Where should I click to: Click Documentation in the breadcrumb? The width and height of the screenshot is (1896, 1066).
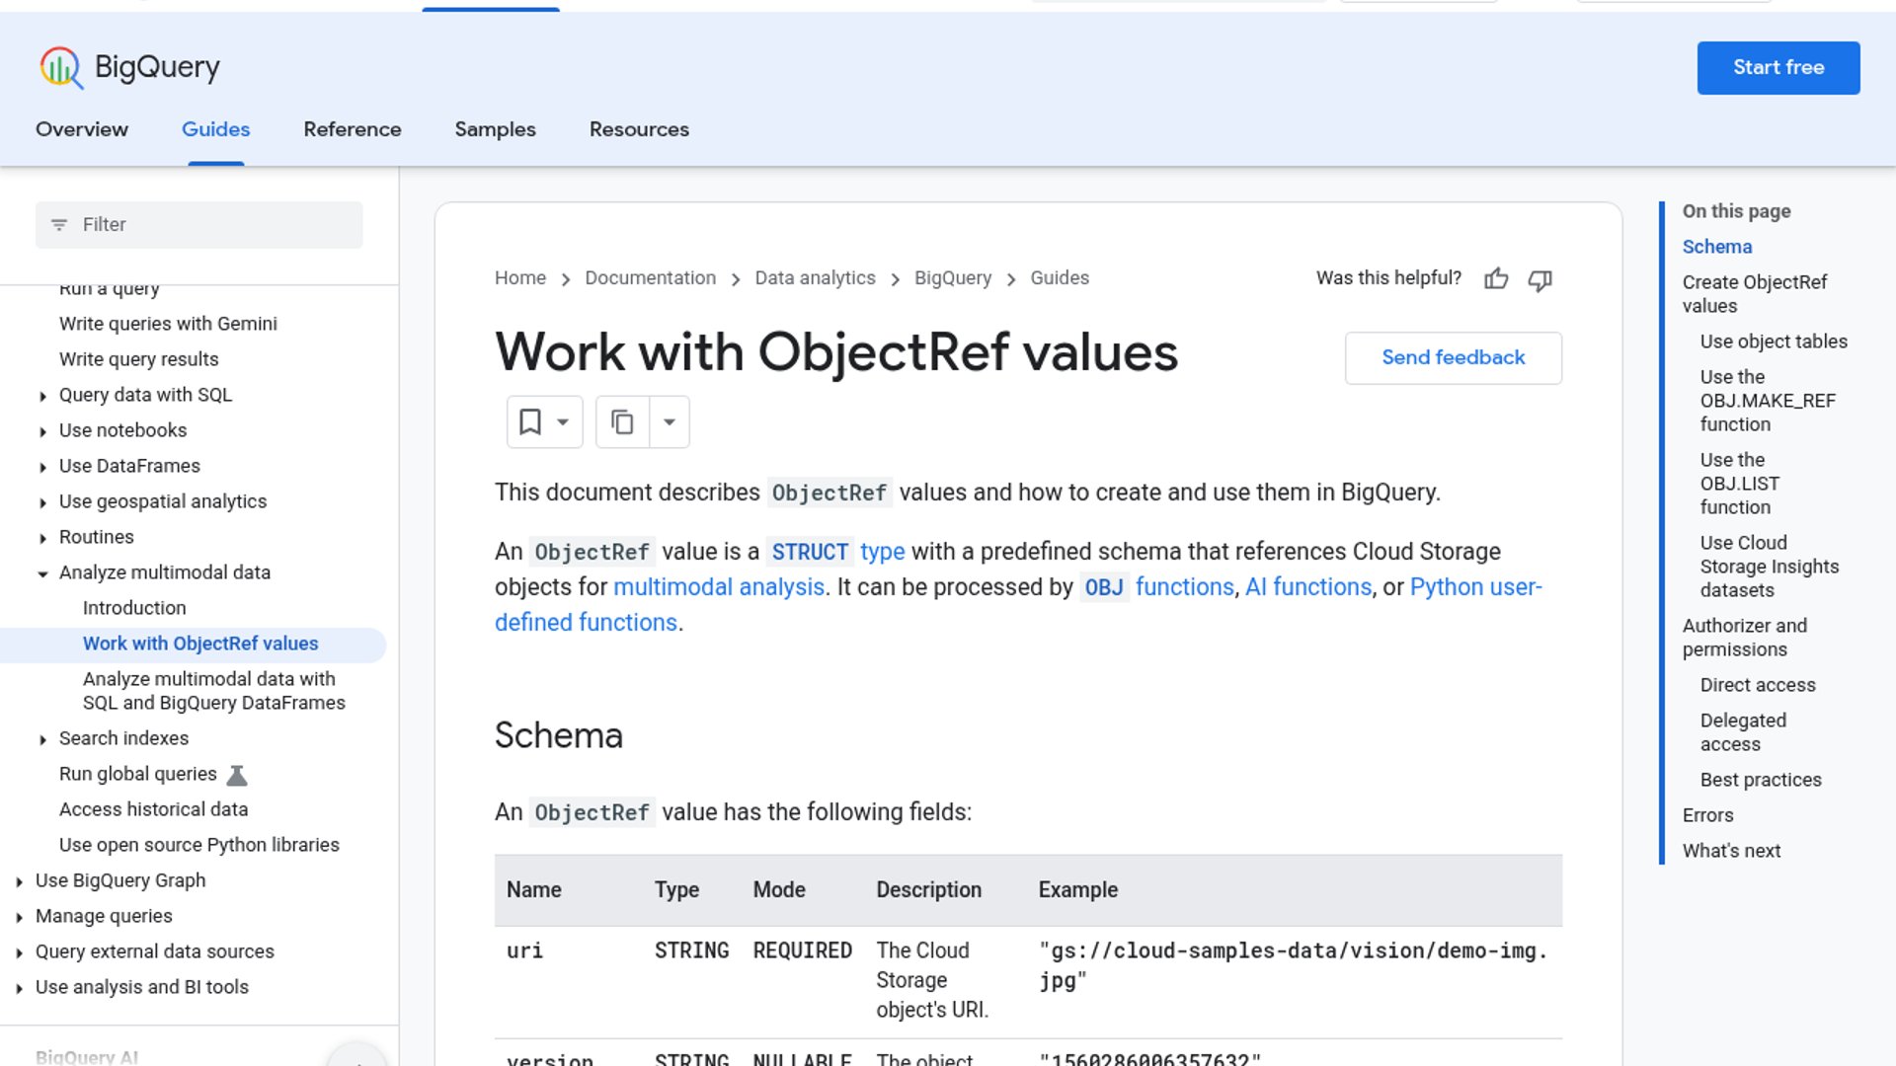coord(650,278)
